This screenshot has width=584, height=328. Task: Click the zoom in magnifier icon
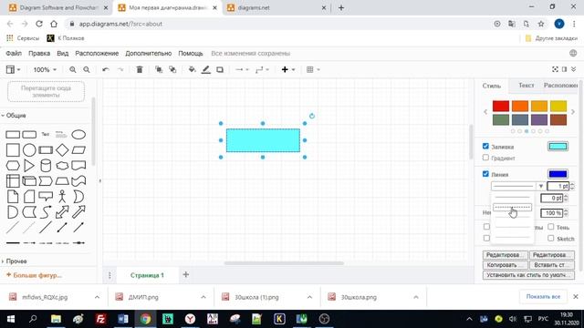(73, 69)
